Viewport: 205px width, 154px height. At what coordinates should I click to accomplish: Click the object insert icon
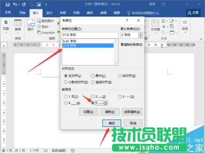[x=172, y=33]
